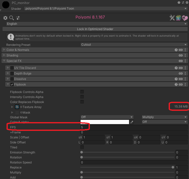Open the Off dropdown beside color field
The width and height of the screenshot is (189, 179).
coord(165,122)
